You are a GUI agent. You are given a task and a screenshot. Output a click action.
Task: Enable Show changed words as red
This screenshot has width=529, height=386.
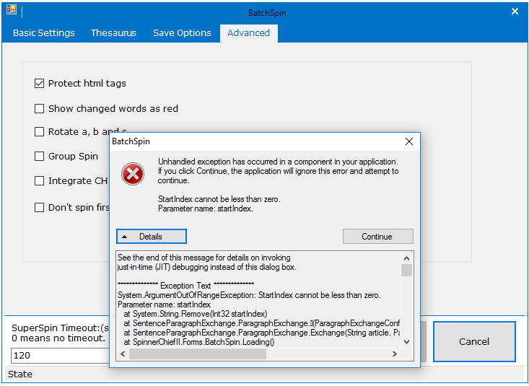tap(40, 109)
